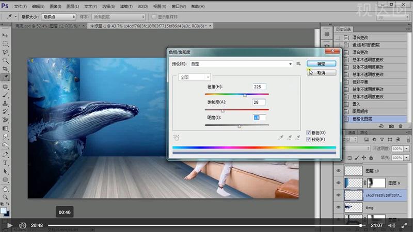The image size is (413, 232).
Task: Select the Rectangular Marquee tool
Action: coord(5,44)
